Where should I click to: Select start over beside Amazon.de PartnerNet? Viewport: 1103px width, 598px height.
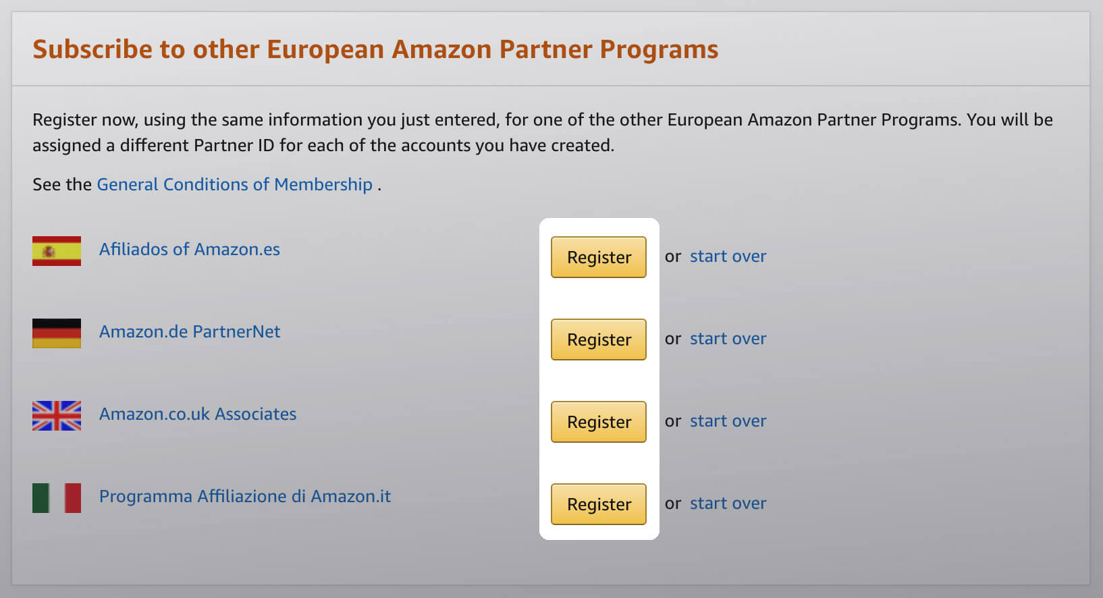coord(728,339)
